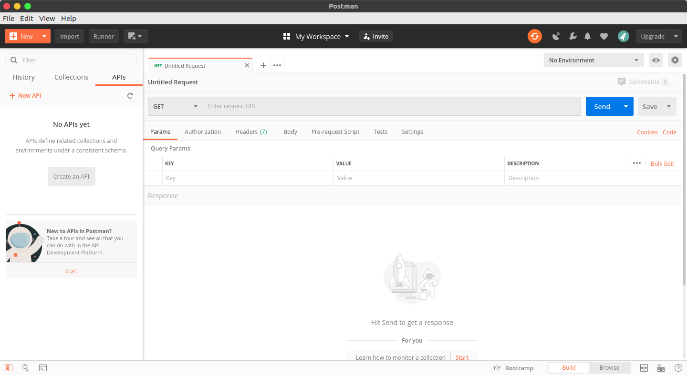The width and height of the screenshot is (687, 375).
Task: Open the capture requests satellite icon
Action: pos(556,36)
